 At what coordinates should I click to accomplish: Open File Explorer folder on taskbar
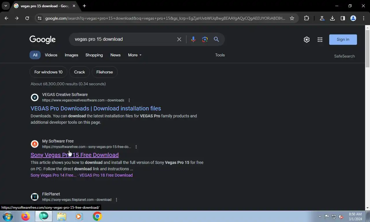click(x=62, y=216)
